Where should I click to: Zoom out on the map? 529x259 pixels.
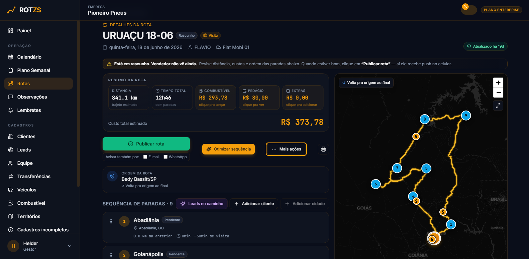coord(498,93)
